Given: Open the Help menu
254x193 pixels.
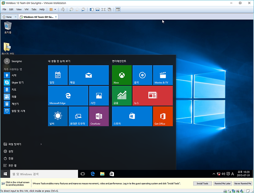Looking at the screenshot, I should click(42, 10).
